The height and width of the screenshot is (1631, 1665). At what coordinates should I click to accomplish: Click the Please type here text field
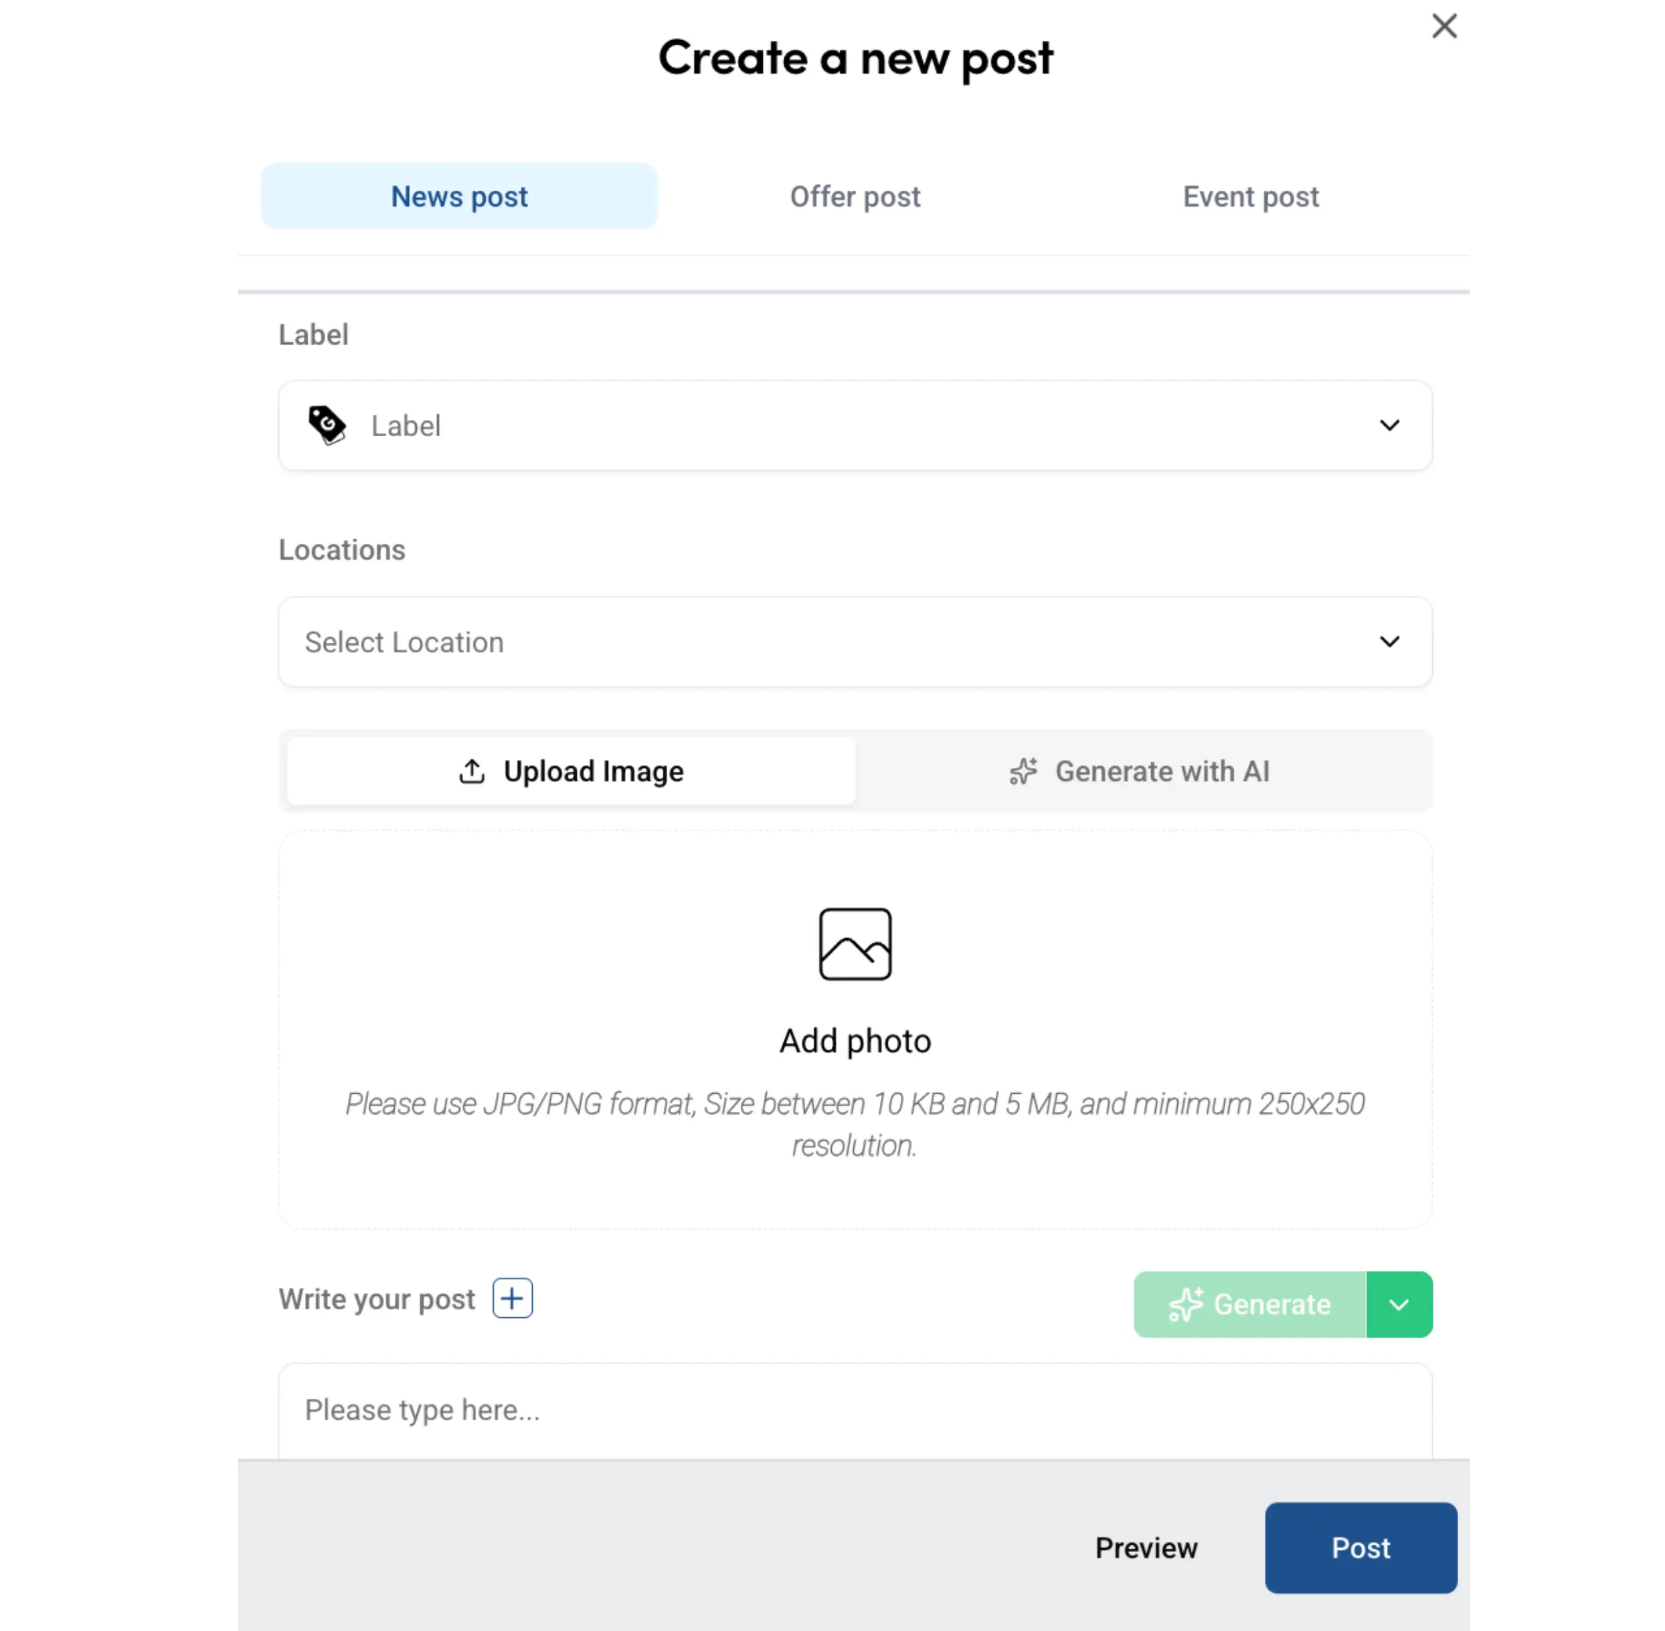click(x=855, y=1410)
